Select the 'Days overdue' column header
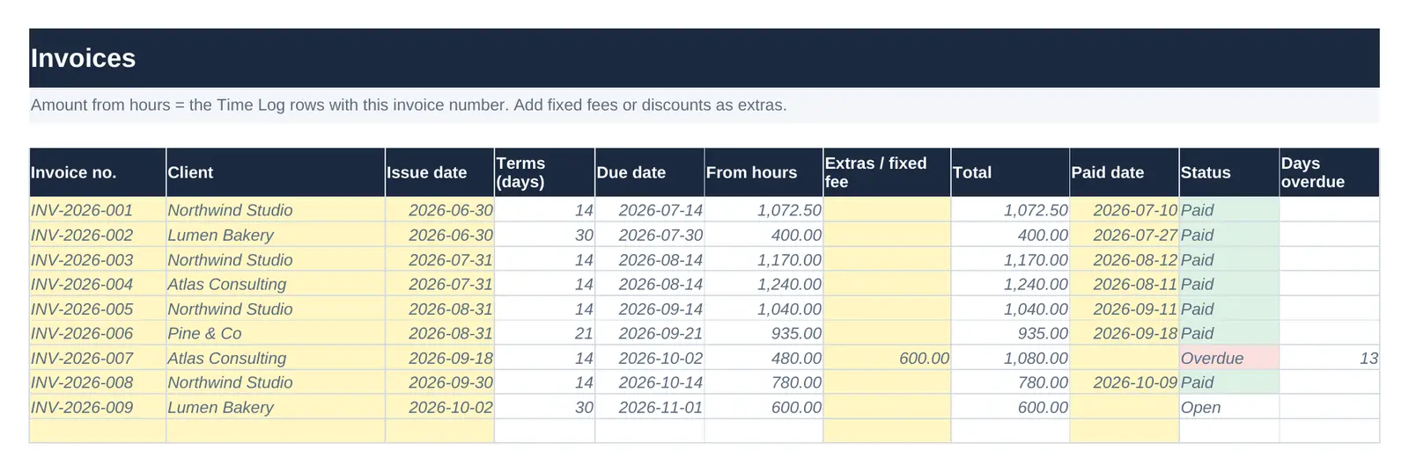The image size is (1409, 472). tap(1329, 172)
